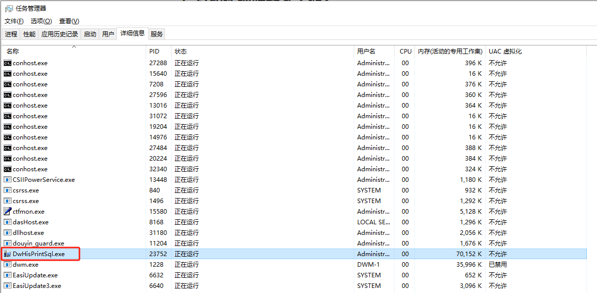The height and width of the screenshot is (293, 597).
Task: Select the EasiUpdate.exe process row
Action: click(x=294, y=275)
